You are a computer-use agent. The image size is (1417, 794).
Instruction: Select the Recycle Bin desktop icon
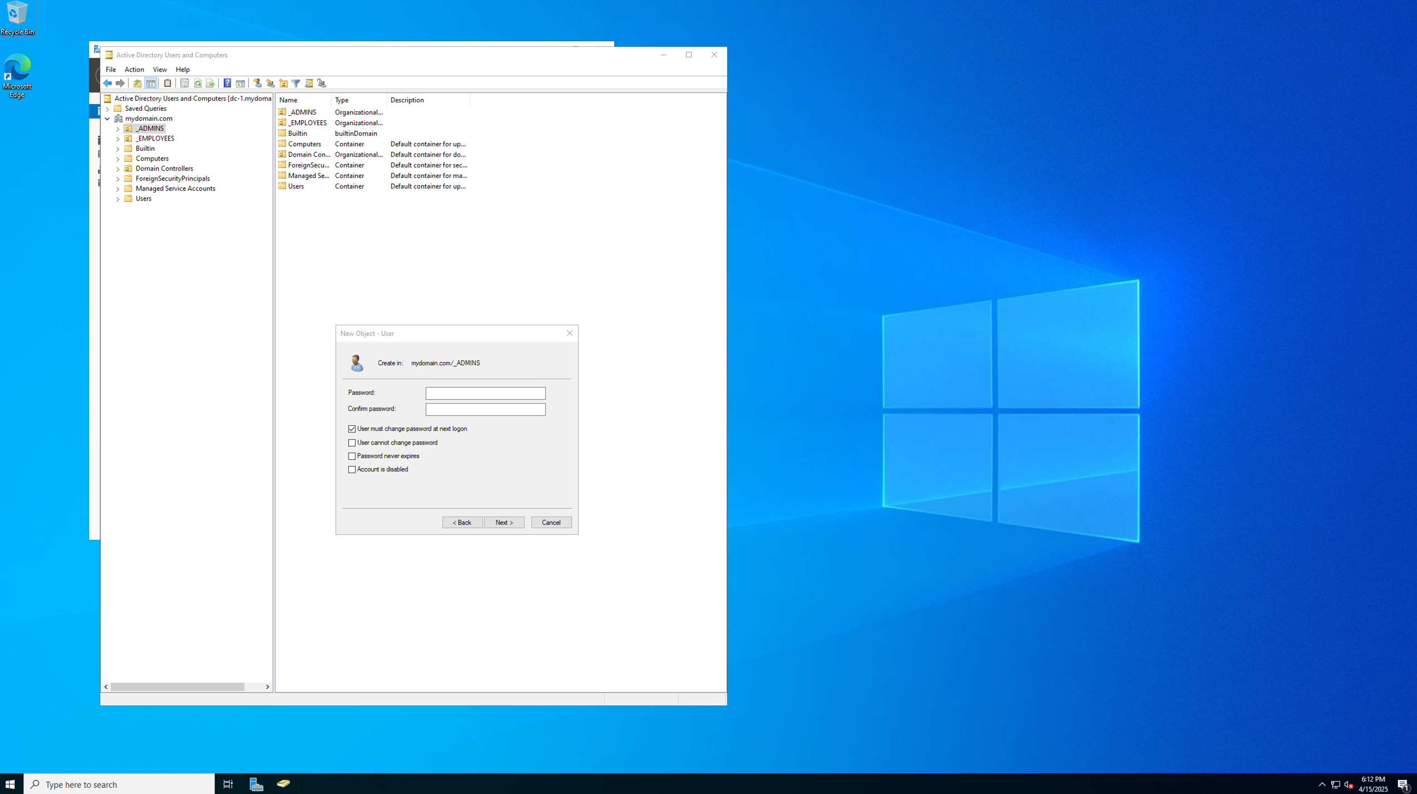click(x=17, y=18)
